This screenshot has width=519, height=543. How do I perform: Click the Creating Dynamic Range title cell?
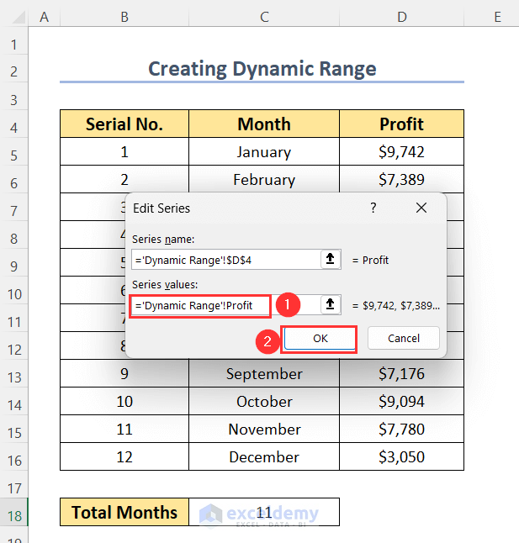coord(262,69)
